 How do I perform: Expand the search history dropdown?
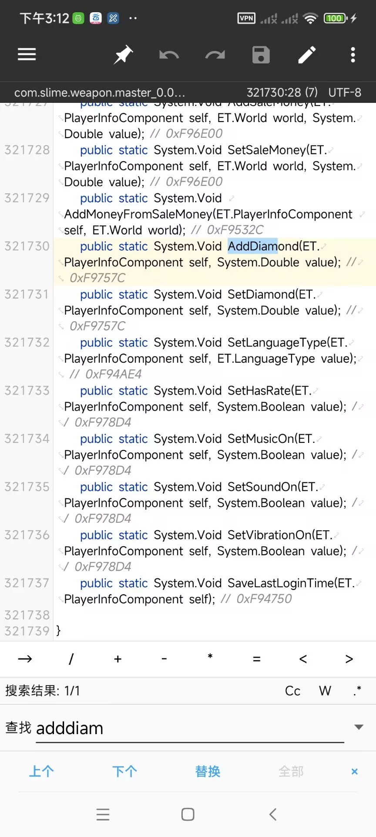pyautogui.click(x=359, y=727)
